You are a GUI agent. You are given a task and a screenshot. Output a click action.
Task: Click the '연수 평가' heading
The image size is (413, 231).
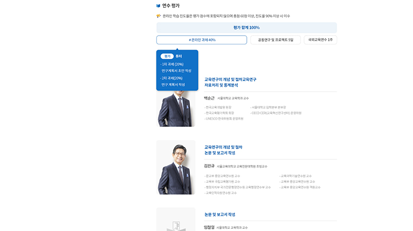pyautogui.click(x=171, y=6)
